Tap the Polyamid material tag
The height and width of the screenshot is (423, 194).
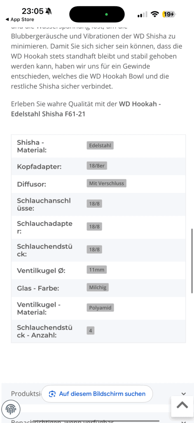pyautogui.click(x=101, y=307)
